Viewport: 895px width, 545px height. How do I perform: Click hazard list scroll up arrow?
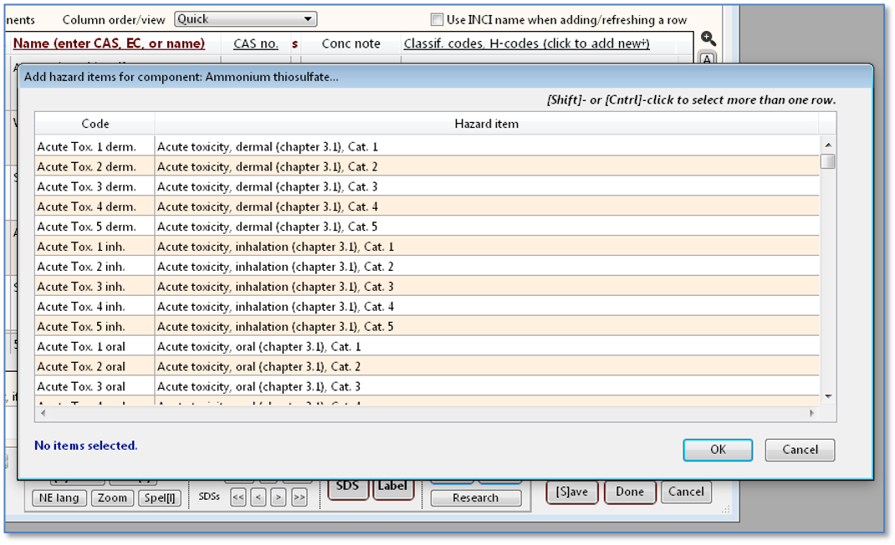pyautogui.click(x=827, y=145)
